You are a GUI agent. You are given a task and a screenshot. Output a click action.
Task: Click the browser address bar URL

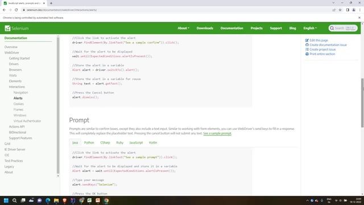point(62,10)
